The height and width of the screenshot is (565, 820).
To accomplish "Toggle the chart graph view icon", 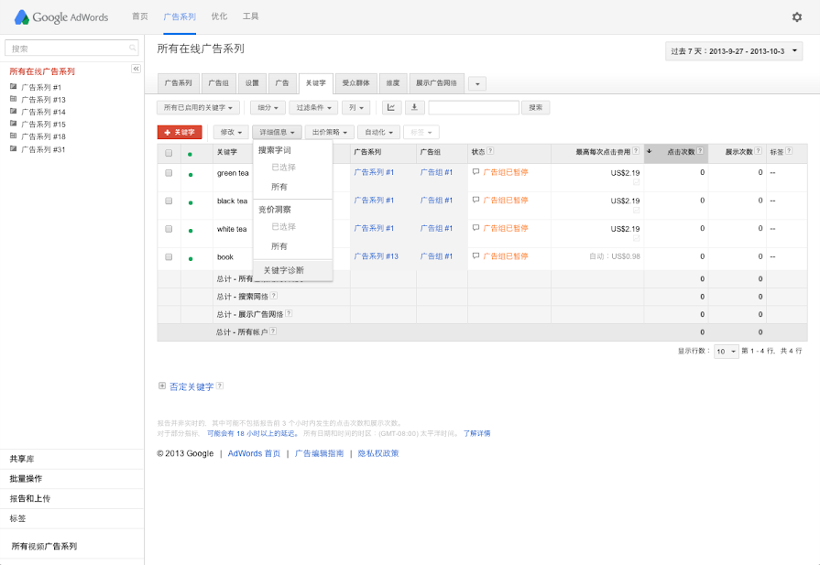I will pyautogui.click(x=391, y=107).
